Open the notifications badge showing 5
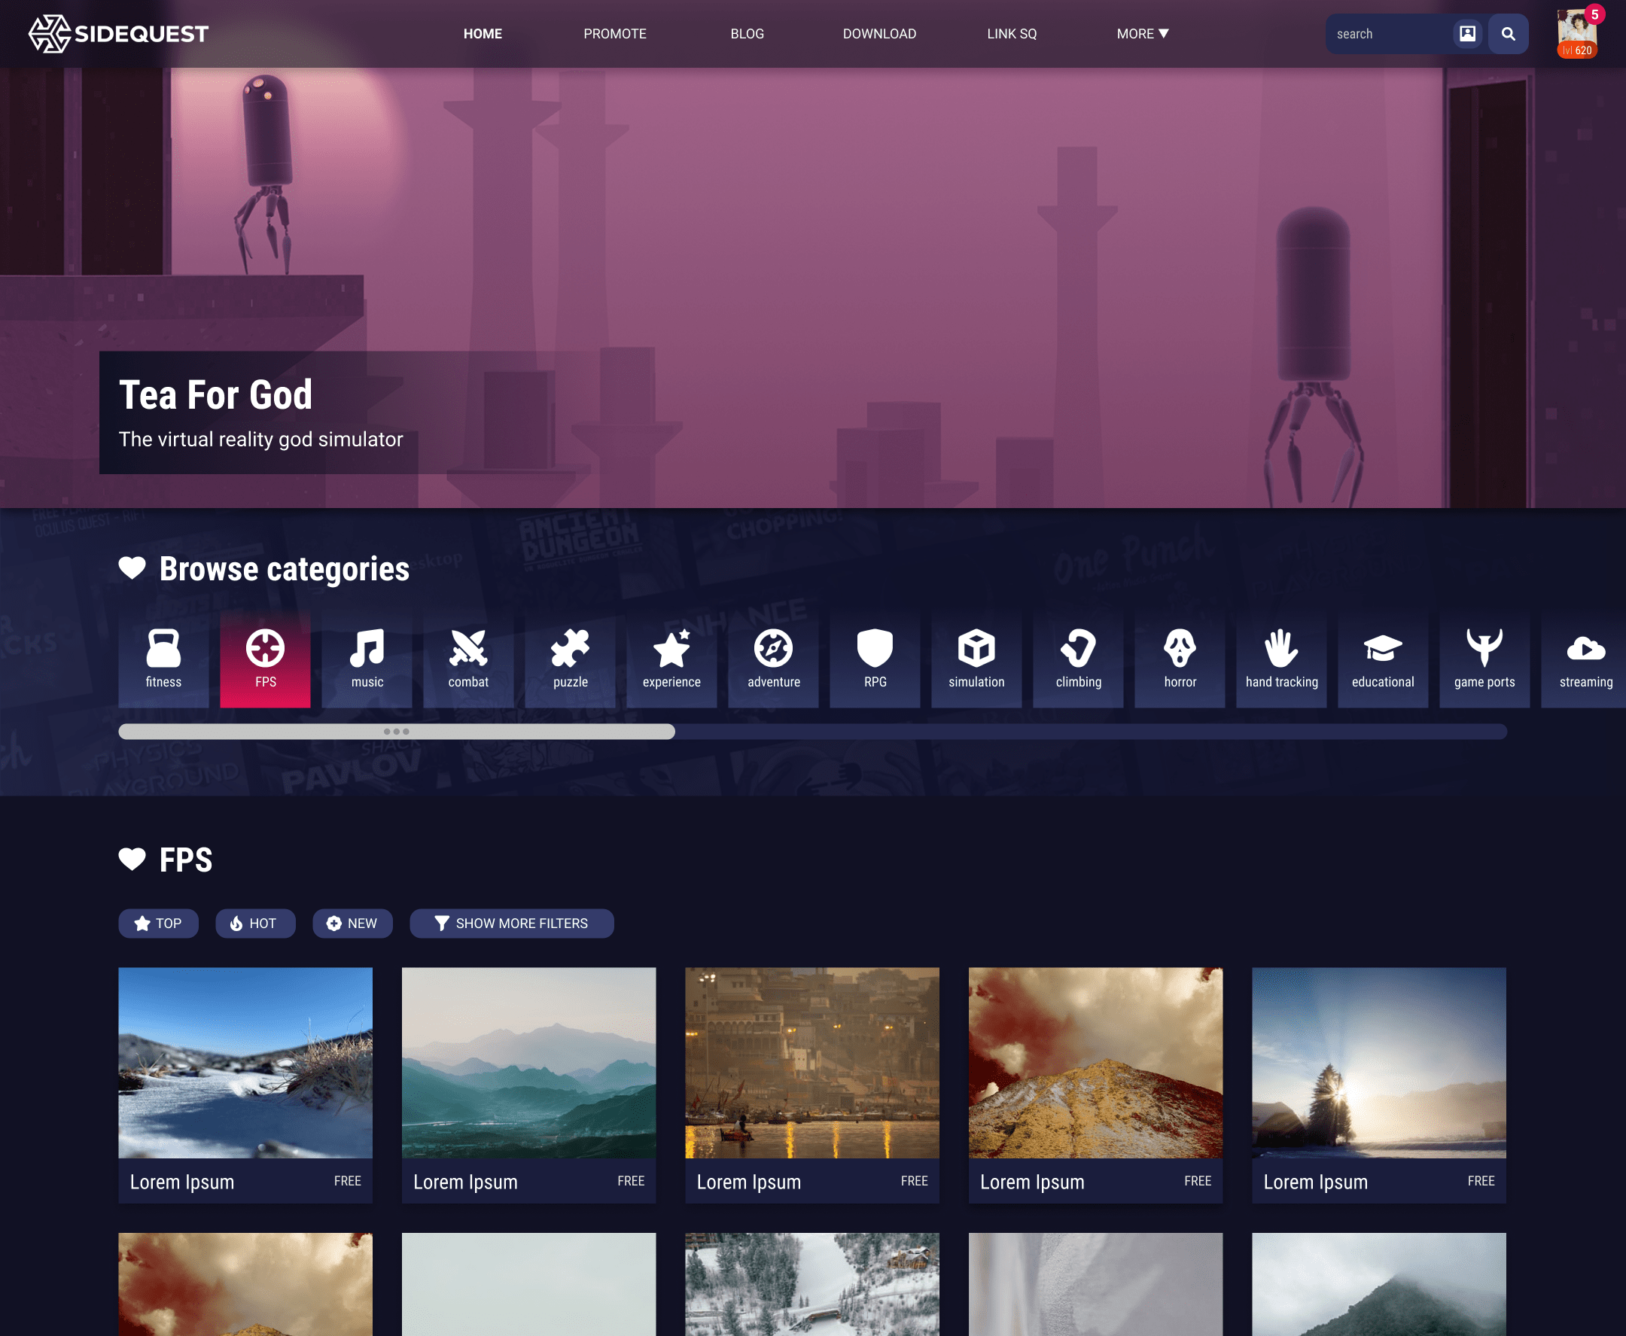Image resolution: width=1626 pixels, height=1336 pixels. pos(1594,14)
